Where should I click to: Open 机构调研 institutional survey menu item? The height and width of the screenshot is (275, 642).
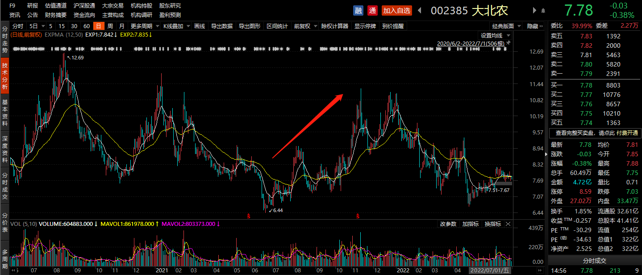coord(142,15)
